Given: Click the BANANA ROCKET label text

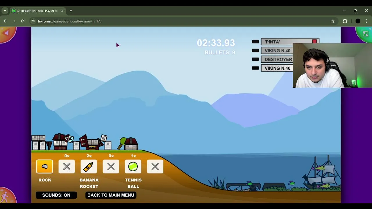Looking at the screenshot, I should 89,183.
